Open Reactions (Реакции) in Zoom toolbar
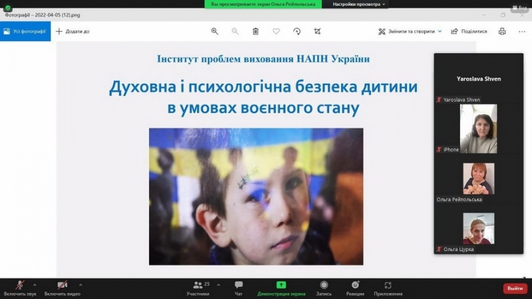 (x=355, y=288)
